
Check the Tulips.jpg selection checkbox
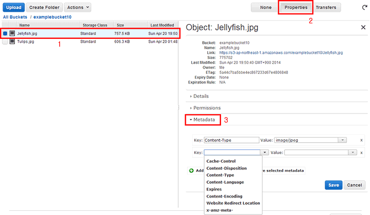click(5, 42)
